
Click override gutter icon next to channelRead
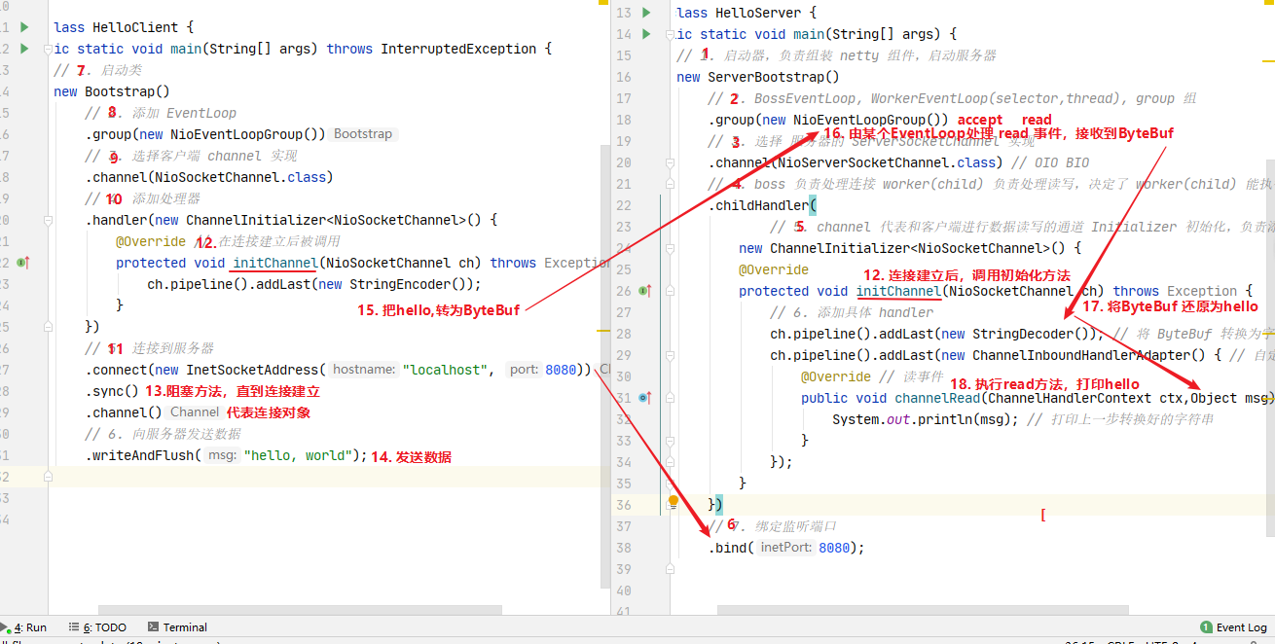[x=644, y=398]
